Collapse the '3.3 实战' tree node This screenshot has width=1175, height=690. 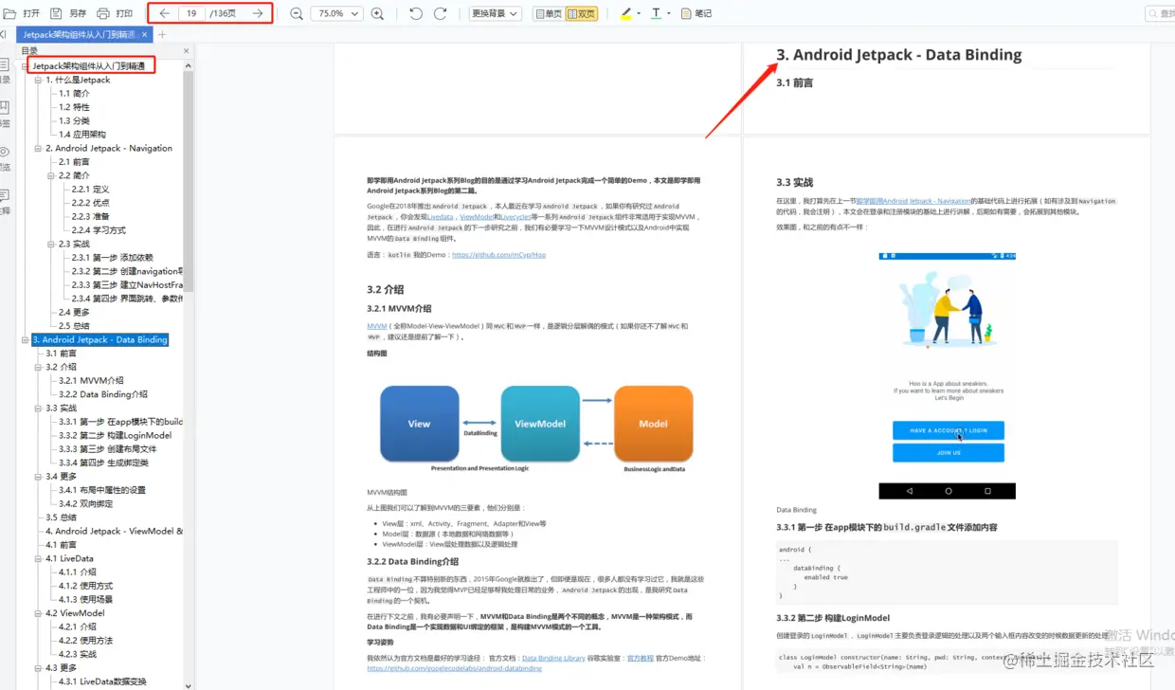click(38, 408)
